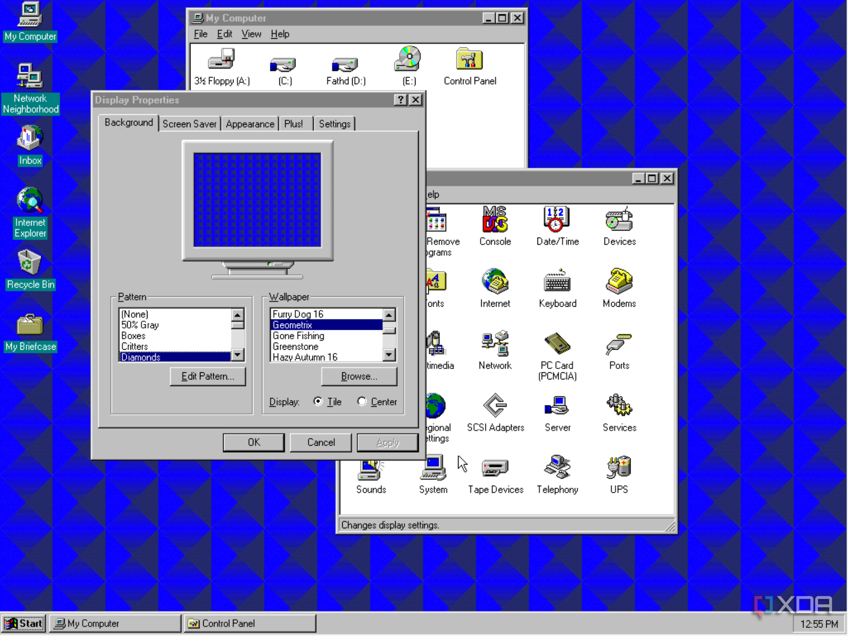Switch to the Settings tab

click(x=335, y=124)
